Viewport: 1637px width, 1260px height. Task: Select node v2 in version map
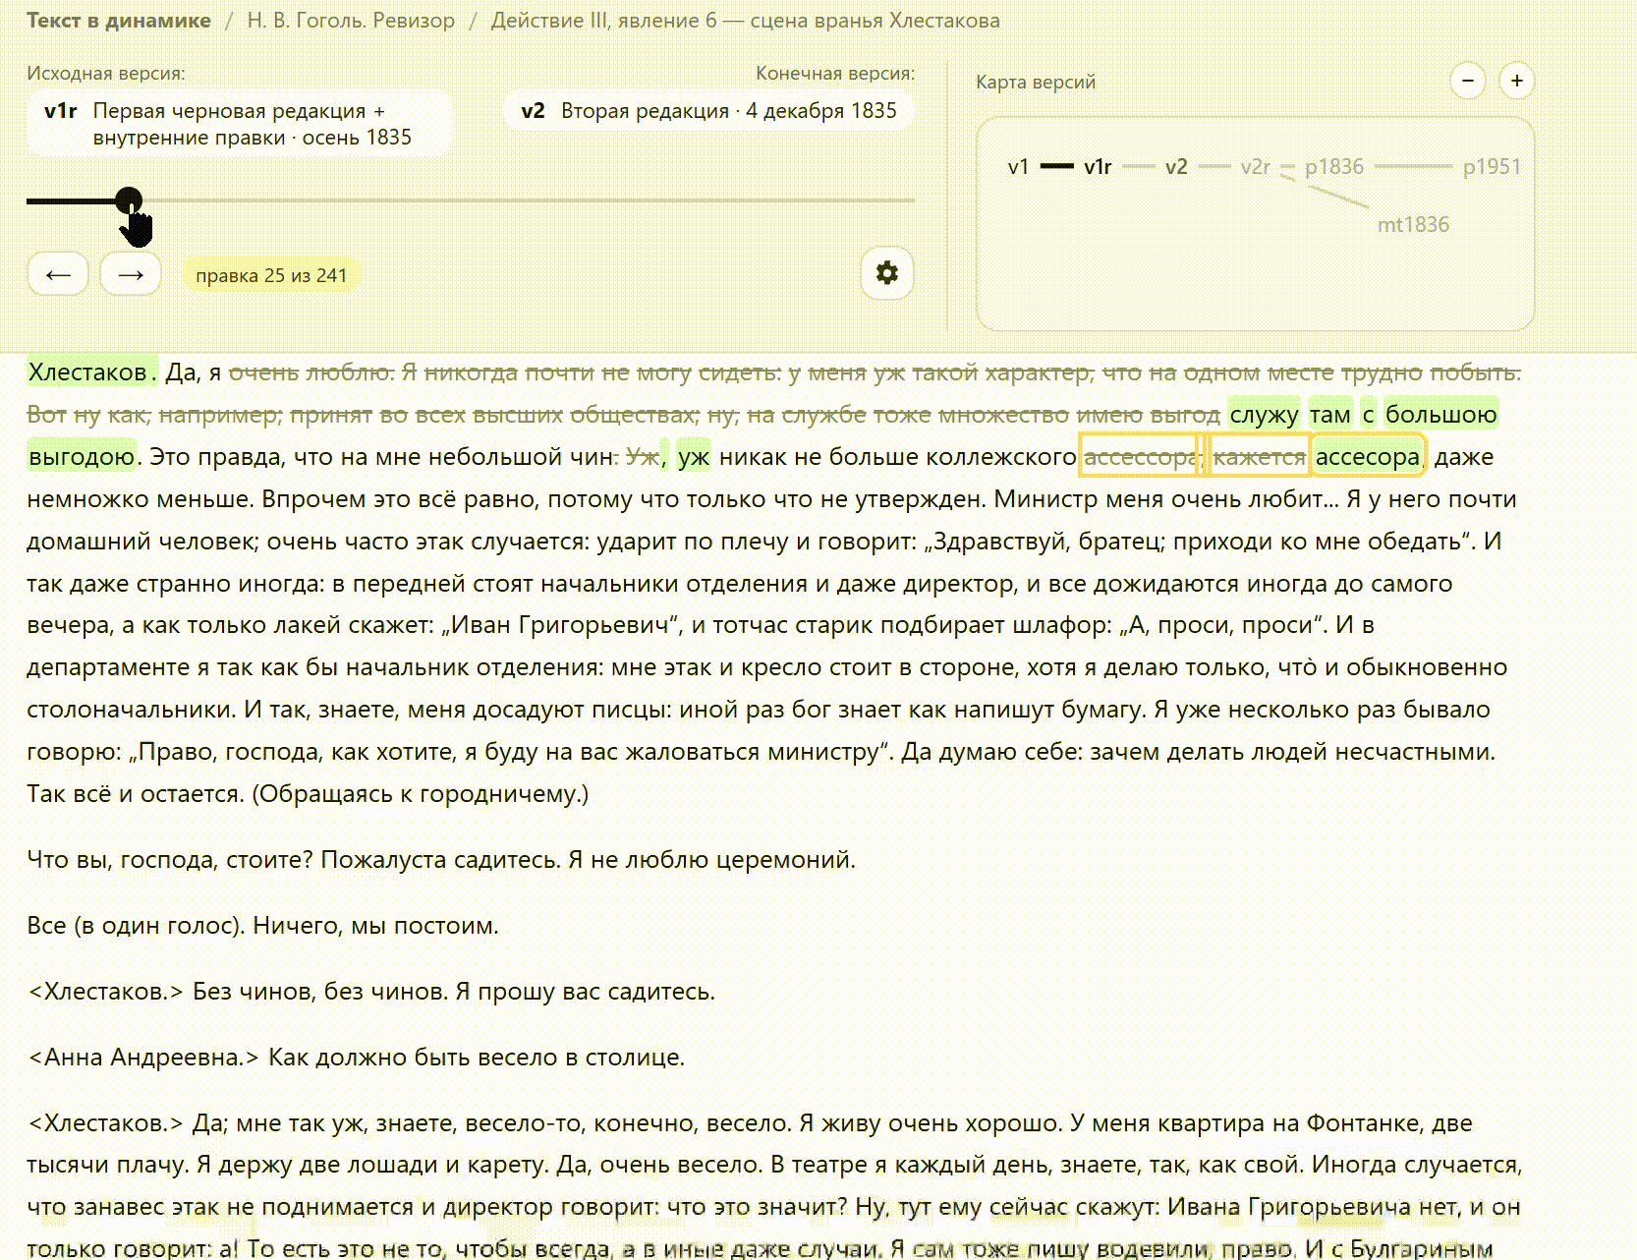tap(1176, 167)
